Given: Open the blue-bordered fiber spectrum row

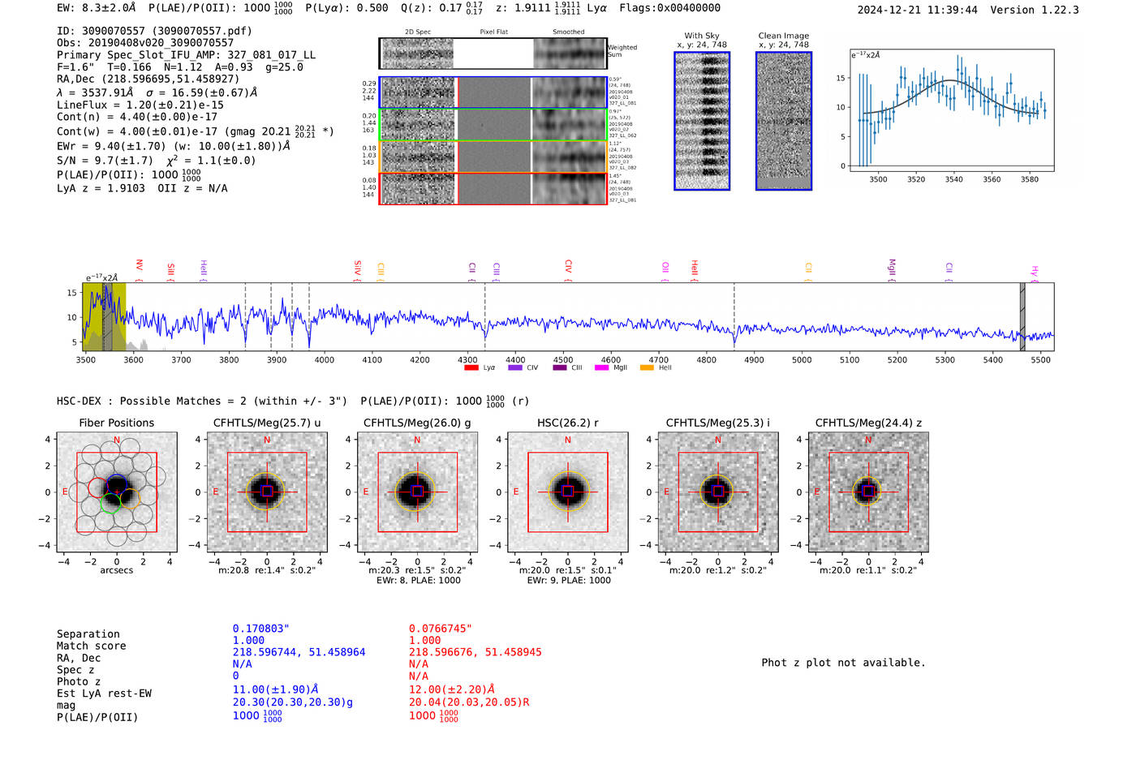Looking at the screenshot, I should pos(493,92).
